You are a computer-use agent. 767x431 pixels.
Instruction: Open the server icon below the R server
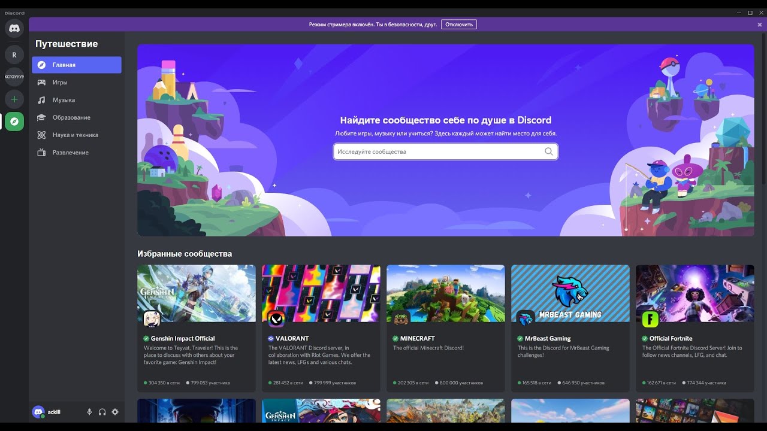[14, 77]
